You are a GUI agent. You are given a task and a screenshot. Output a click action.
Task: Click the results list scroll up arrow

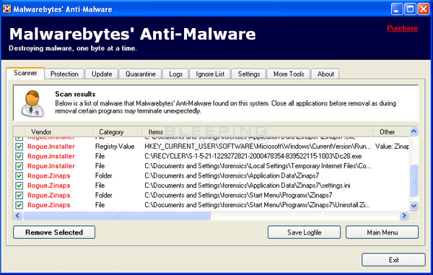tap(414, 131)
